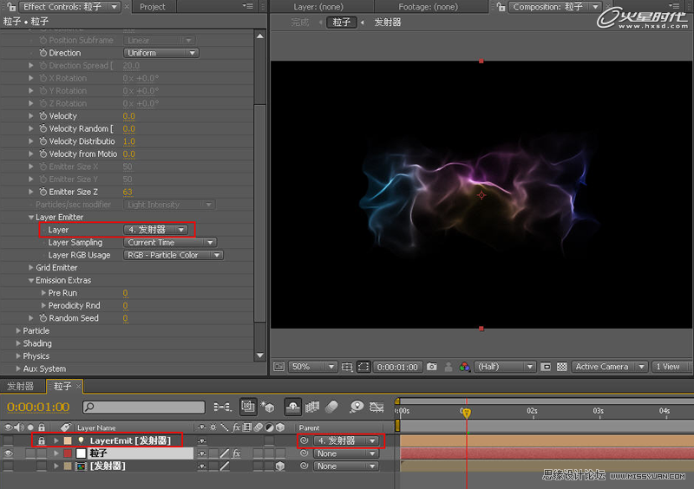The height and width of the screenshot is (489, 694).
Task: Click the timeline current time 0:00:01:00 display
Action: [38, 407]
